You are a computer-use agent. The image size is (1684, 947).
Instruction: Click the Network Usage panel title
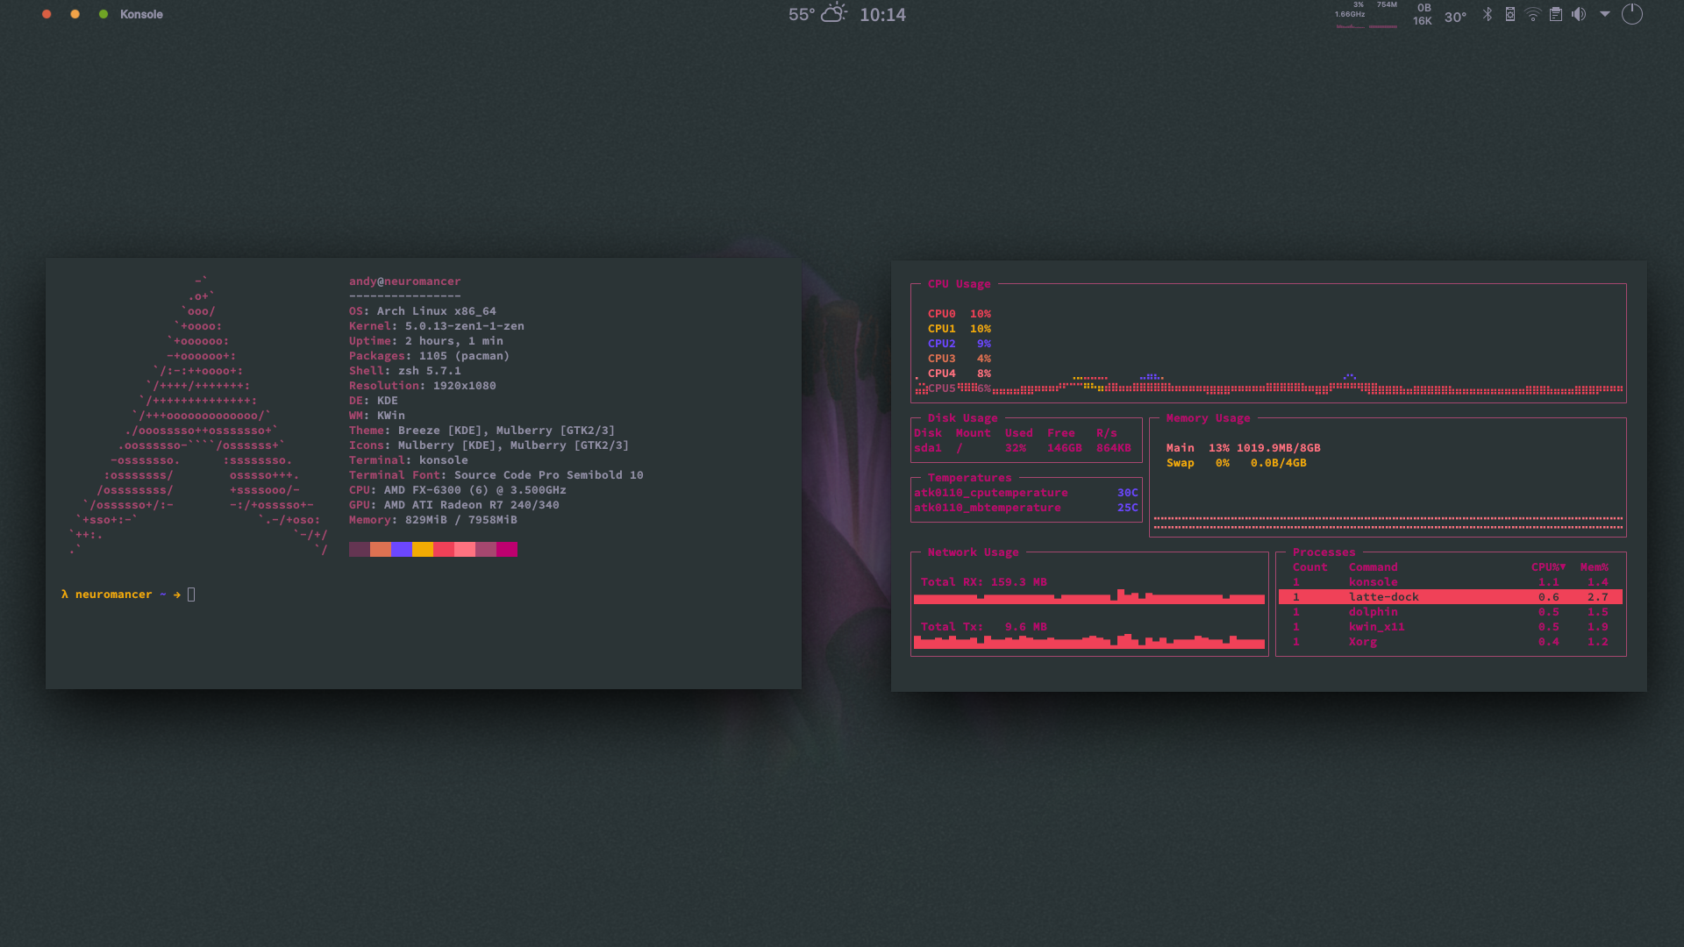point(973,552)
